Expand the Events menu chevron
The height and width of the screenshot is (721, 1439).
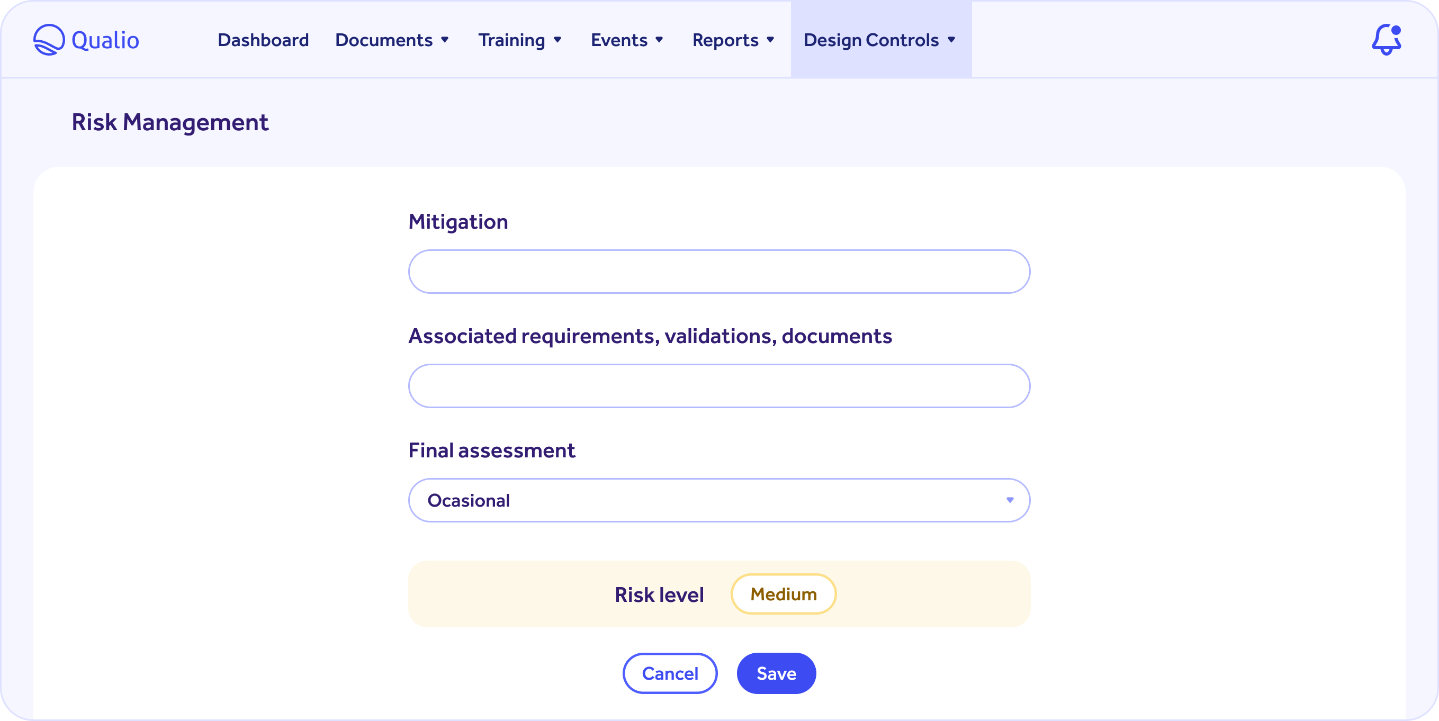click(x=660, y=40)
